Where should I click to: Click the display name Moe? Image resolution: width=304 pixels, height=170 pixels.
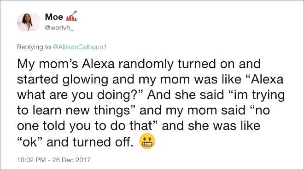click(x=54, y=17)
